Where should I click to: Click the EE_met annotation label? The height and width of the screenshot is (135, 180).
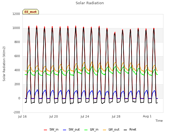point(31,12)
